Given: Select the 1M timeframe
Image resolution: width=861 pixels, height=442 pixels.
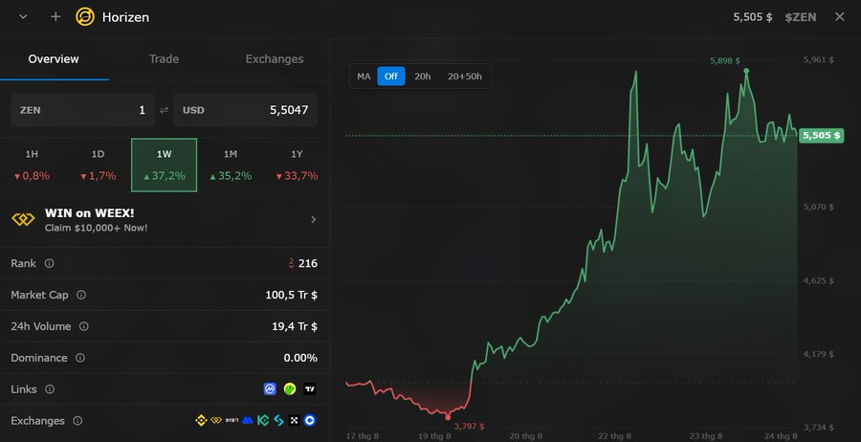Looking at the screenshot, I should 231,165.
